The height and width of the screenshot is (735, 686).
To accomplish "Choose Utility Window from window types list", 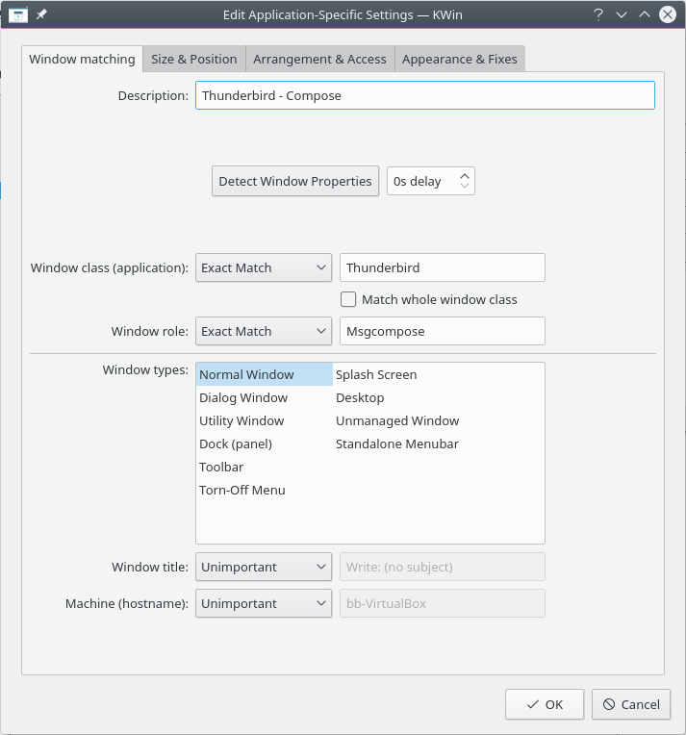I will tap(241, 420).
